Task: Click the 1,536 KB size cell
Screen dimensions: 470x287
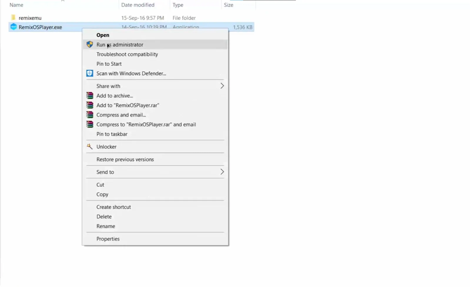Action: 243,27
